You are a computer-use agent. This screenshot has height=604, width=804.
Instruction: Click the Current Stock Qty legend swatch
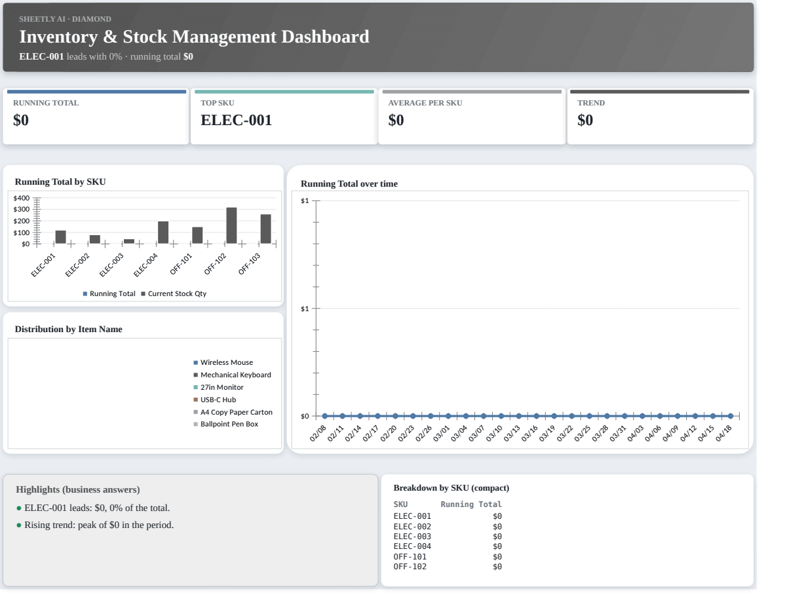coord(143,293)
